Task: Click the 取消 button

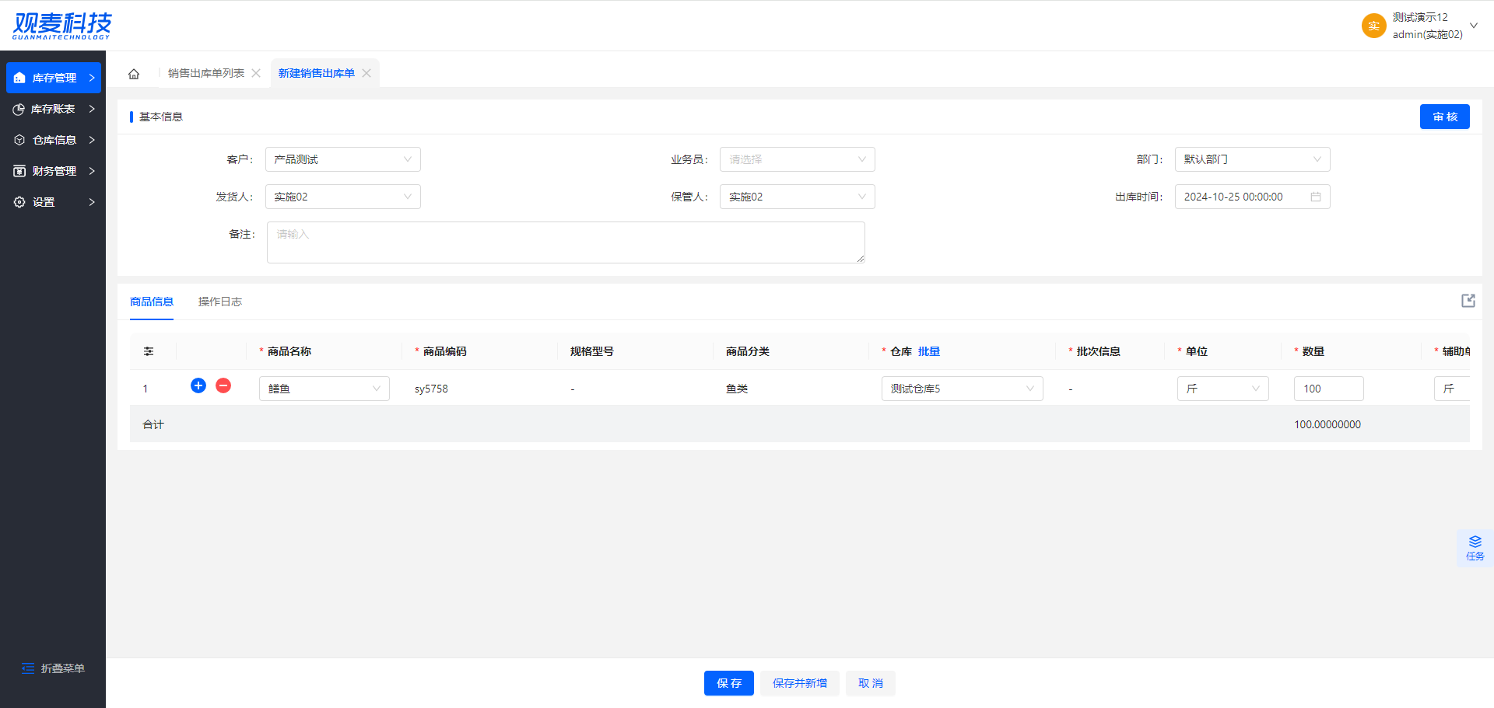Action: click(x=871, y=683)
